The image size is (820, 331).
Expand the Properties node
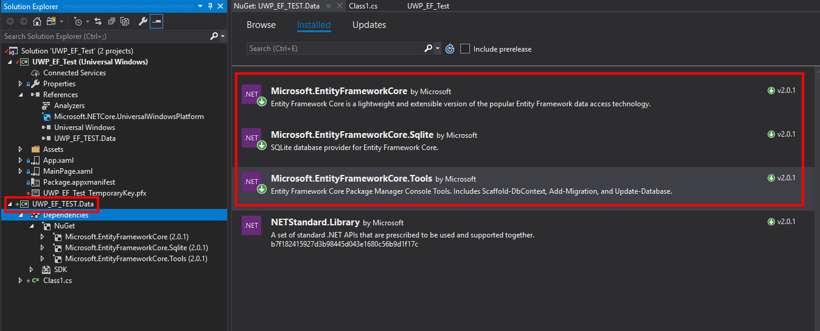pos(20,84)
